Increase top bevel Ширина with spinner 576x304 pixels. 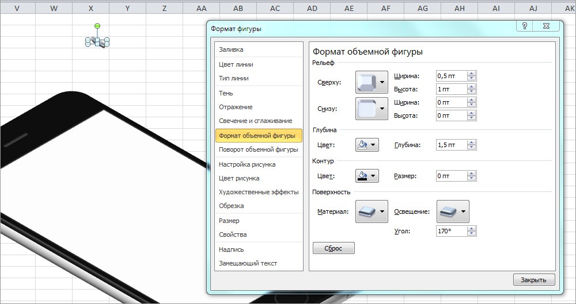pyautogui.click(x=472, y=74)
